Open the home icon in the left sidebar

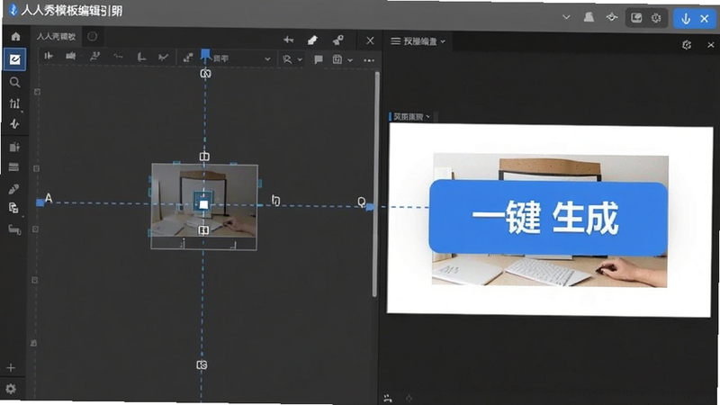15,37
